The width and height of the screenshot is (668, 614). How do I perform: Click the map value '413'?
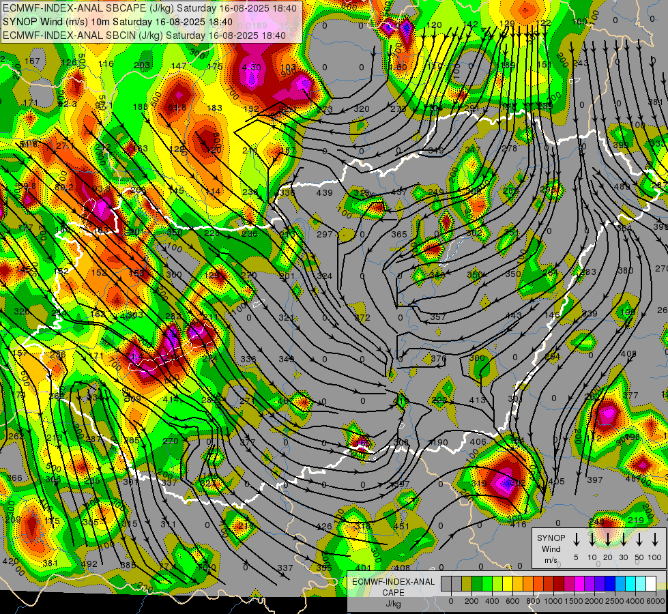click(x=477, y=400)
